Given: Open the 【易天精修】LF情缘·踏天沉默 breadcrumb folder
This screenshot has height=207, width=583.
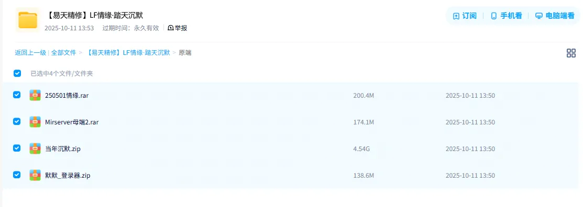Looking at the screenshot, I should coord(127,53).
